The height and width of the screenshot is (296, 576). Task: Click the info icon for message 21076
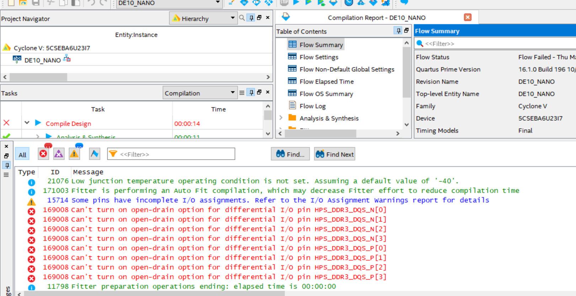point(32,182)
